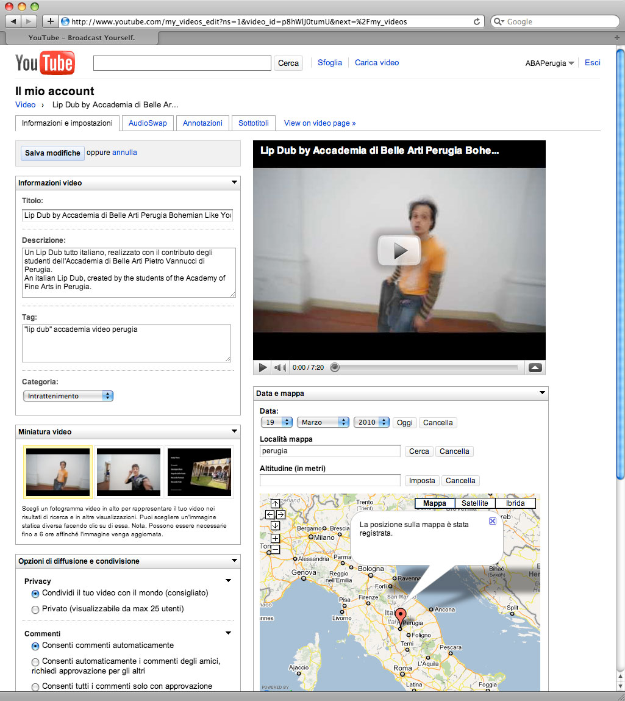
Task: Switch to the AudioSwap tab
Action: coord(148,123)
